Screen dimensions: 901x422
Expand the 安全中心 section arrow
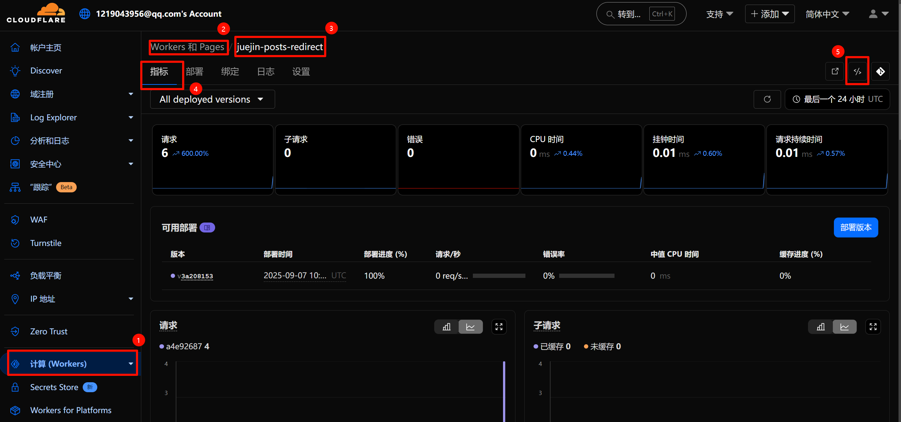point(131,164)
